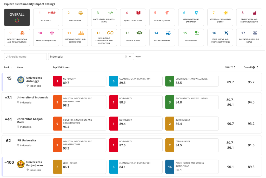The height and width of the screenshot is (178, 266).
Task: Open Industry Innovation and Infrastructure tile
Action: click(17, 37)
